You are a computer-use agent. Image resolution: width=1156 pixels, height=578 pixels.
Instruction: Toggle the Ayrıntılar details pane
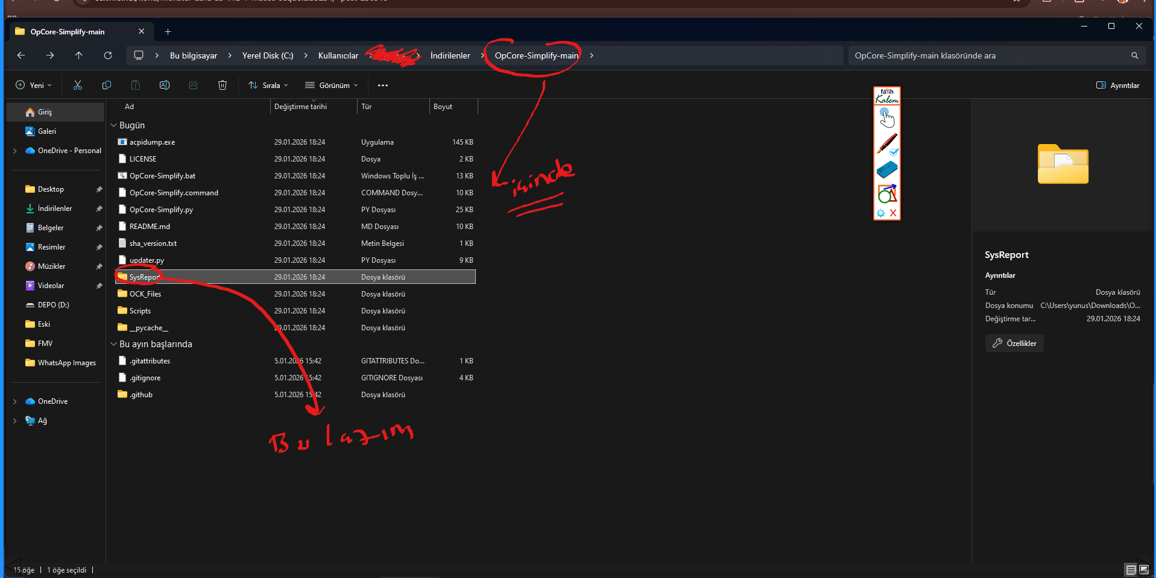1117,86
